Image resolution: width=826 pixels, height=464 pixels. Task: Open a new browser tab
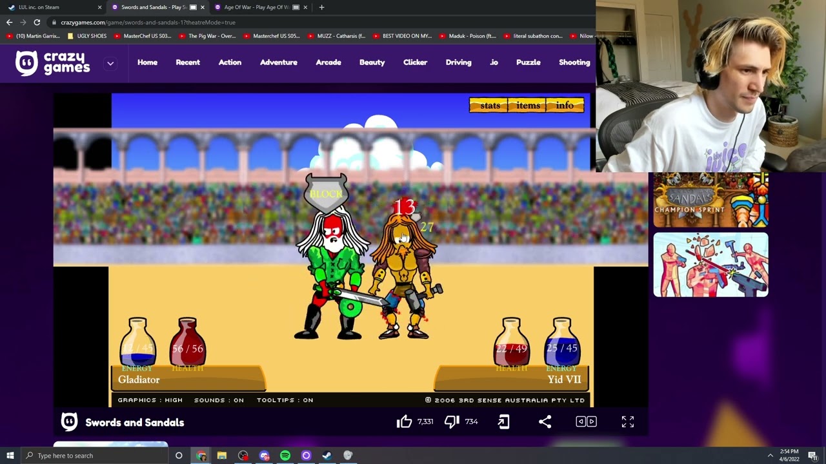(x=321, y=7)
